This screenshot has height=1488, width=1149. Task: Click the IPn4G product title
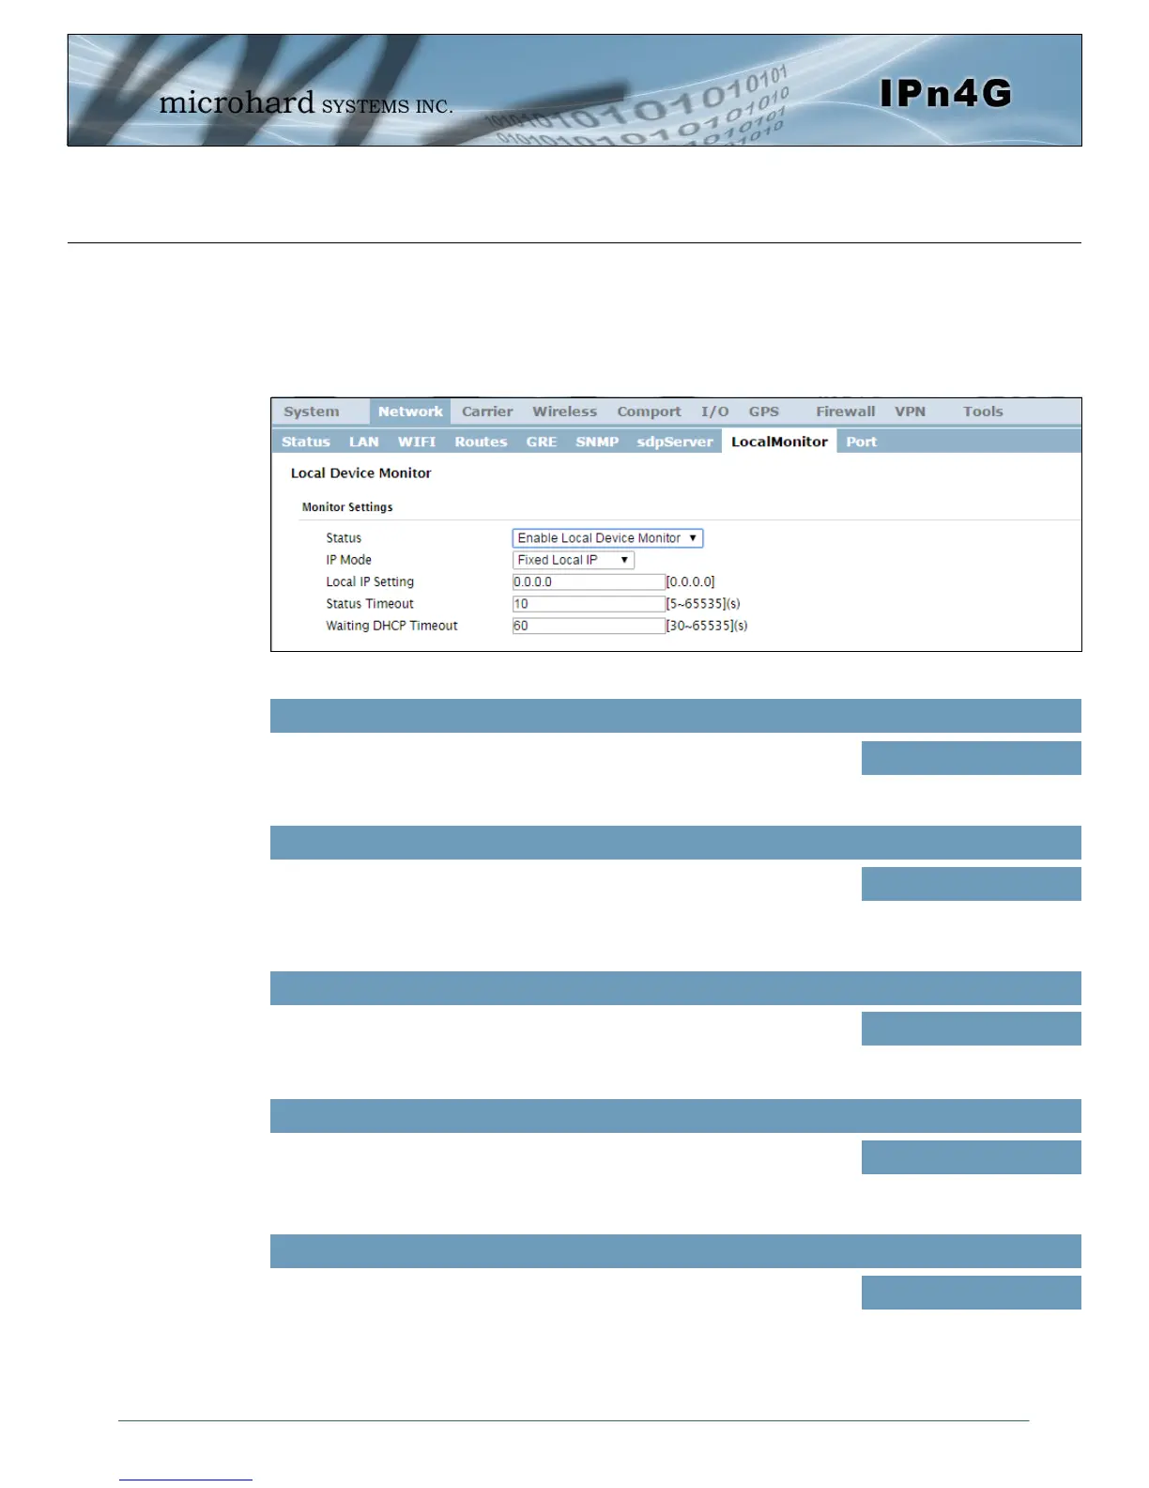click(946, 93)
